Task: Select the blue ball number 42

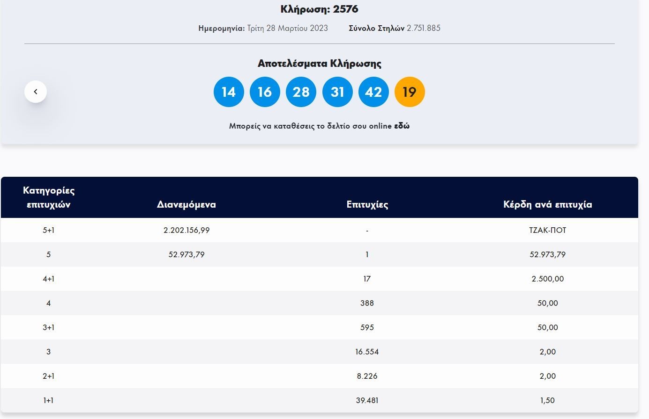Action: pyautogui.click(x=373, y=92)
